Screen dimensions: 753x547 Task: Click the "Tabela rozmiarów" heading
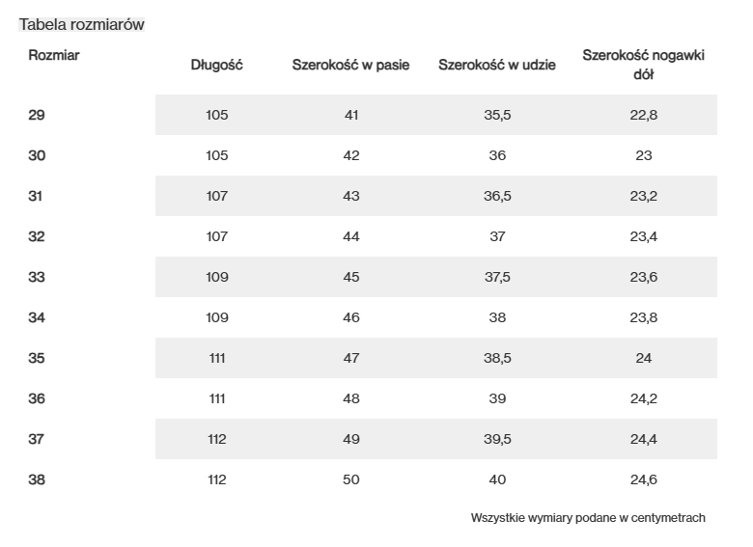click(x=82, y=24)
